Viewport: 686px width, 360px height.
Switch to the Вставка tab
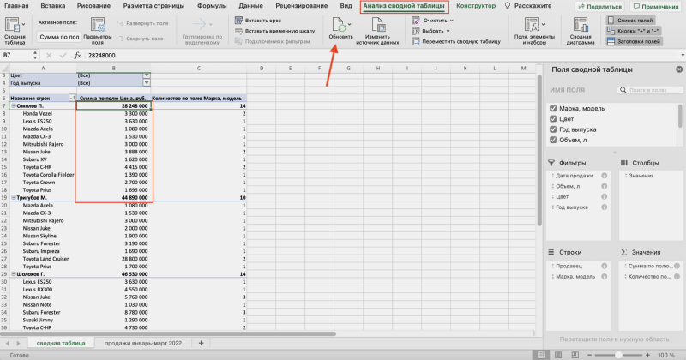point(53,6)
